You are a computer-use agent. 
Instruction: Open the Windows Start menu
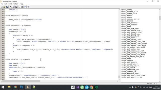tap(3, 87)
